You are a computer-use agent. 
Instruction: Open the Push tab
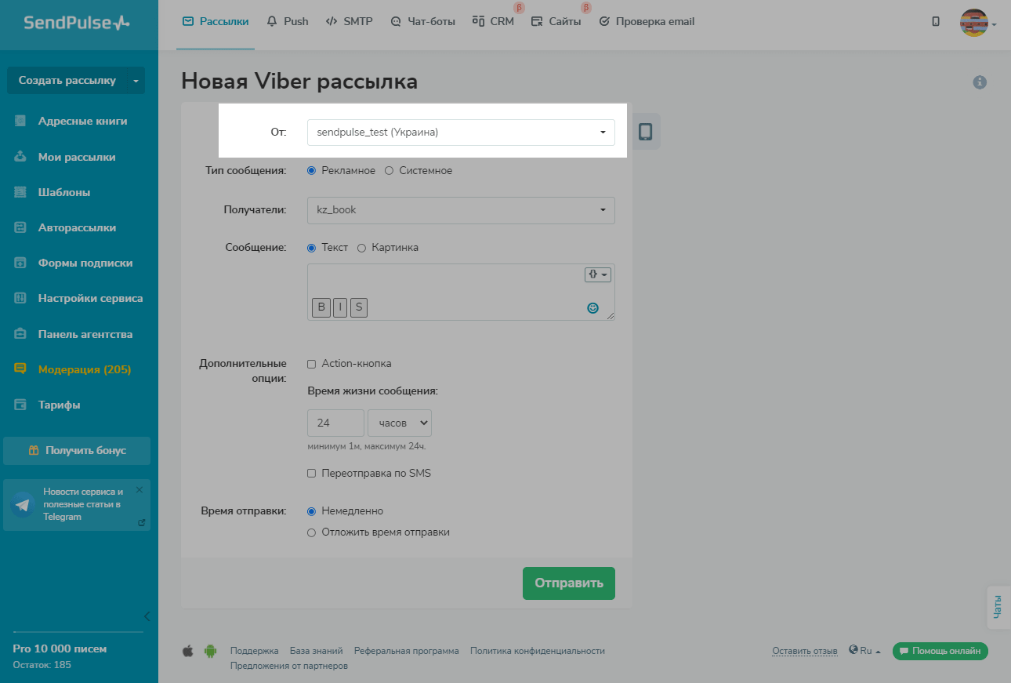click(x=288, y=22)
